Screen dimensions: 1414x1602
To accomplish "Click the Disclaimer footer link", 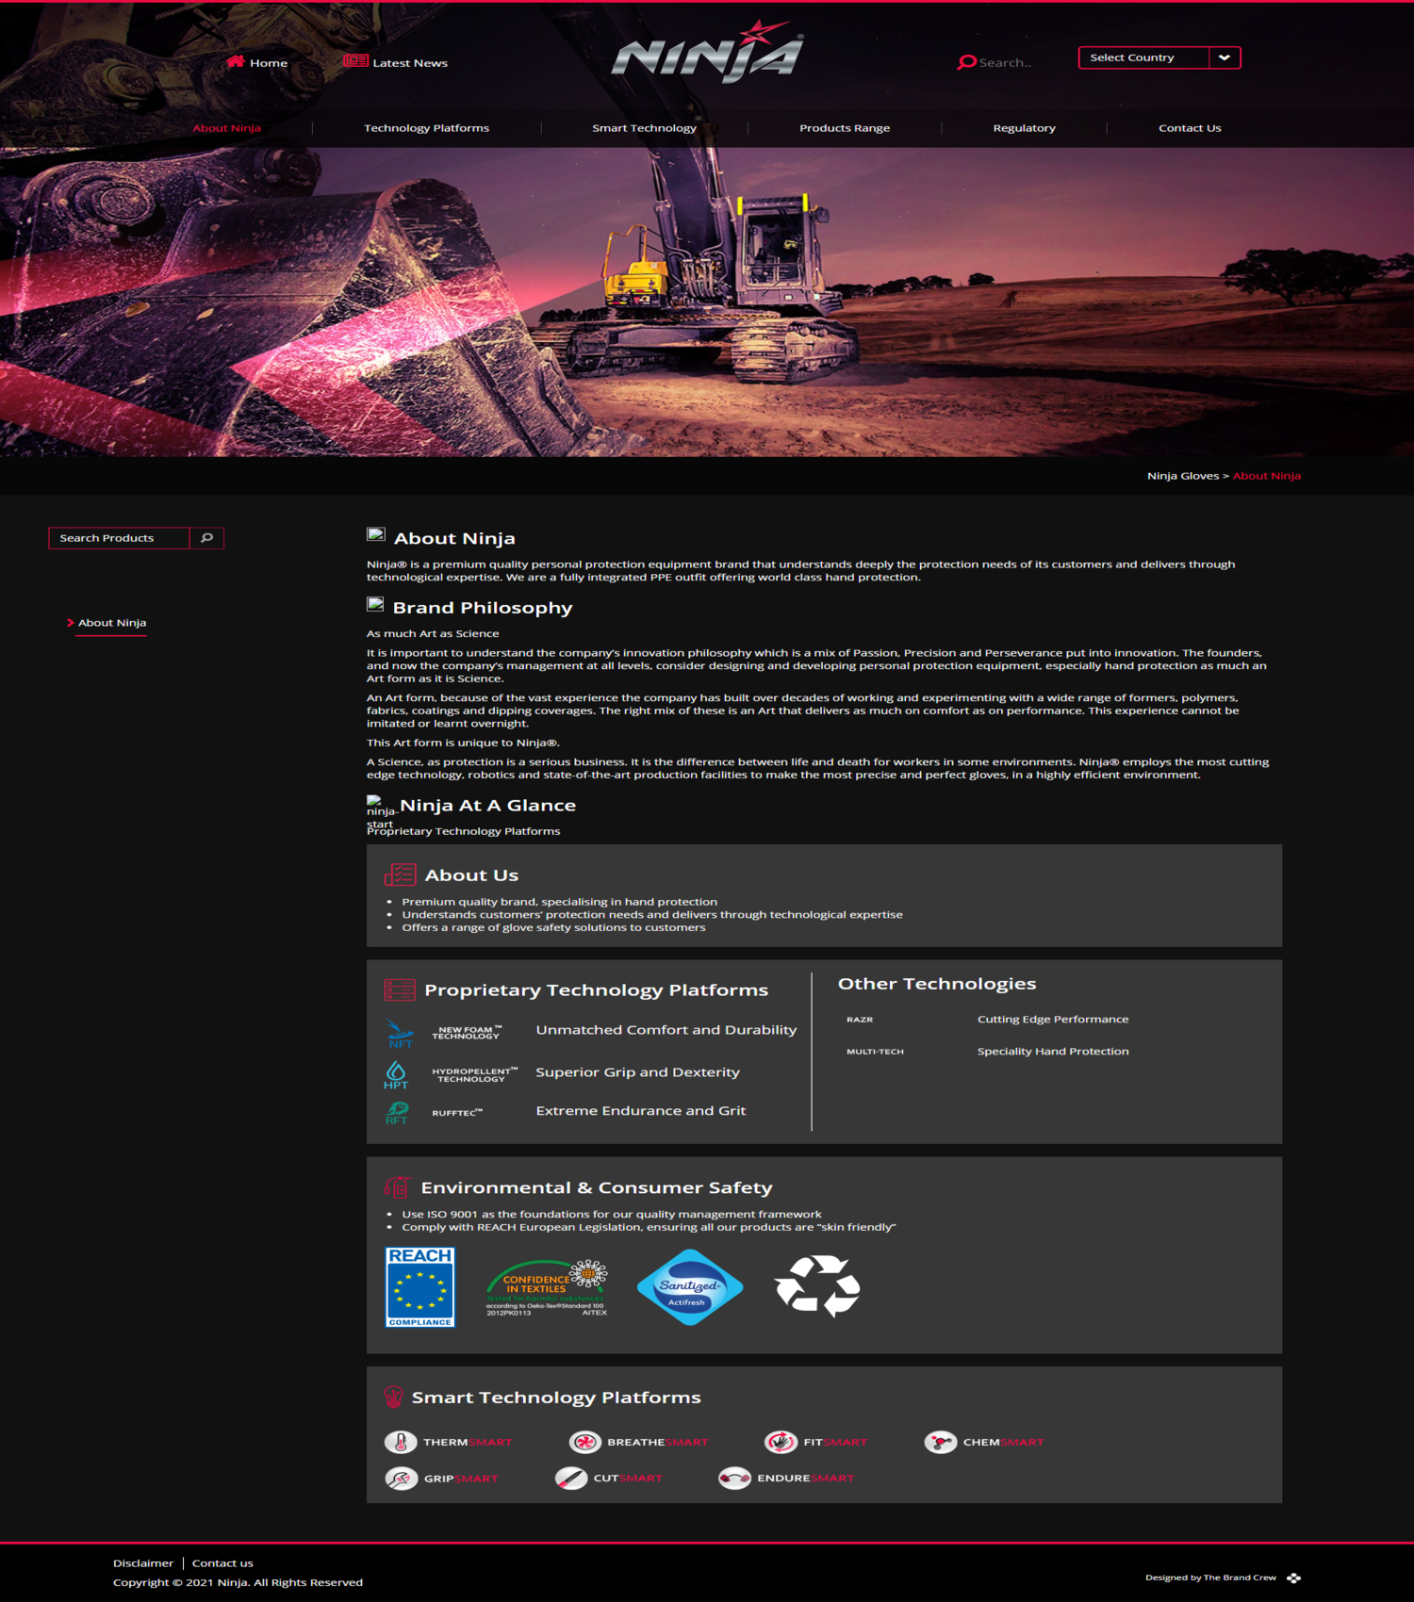I will click(x=143, y=1563).
